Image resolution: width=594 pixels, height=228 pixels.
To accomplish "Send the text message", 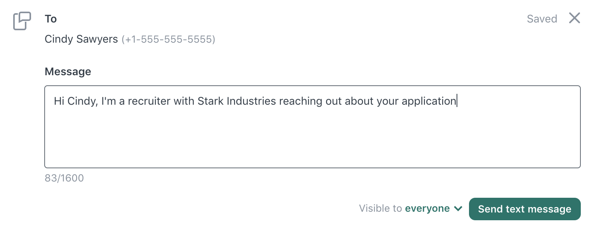I will coord(525,209).
